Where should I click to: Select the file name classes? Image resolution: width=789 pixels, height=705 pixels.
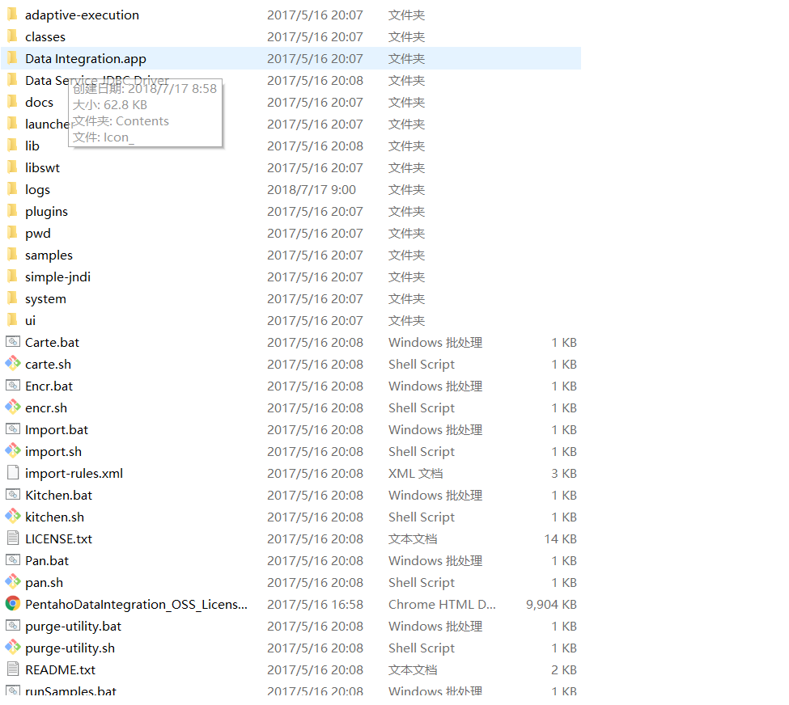click(45, 36)
